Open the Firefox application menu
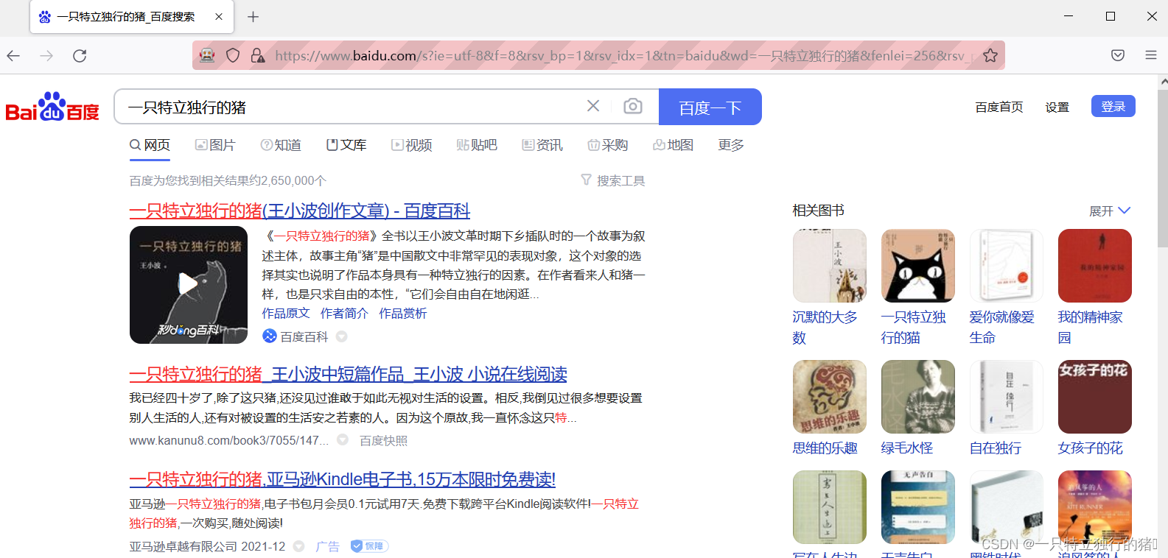This screenshot has height=558, width=1168. click(x=1151, y=55)
